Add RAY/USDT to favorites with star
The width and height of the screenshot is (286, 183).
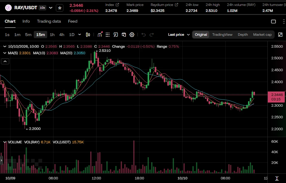60,8
